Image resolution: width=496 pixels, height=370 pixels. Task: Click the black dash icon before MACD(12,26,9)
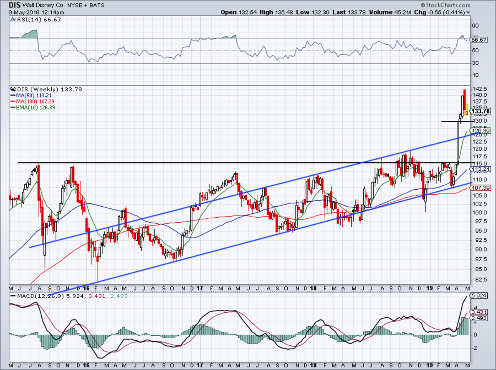click(12, 296)
